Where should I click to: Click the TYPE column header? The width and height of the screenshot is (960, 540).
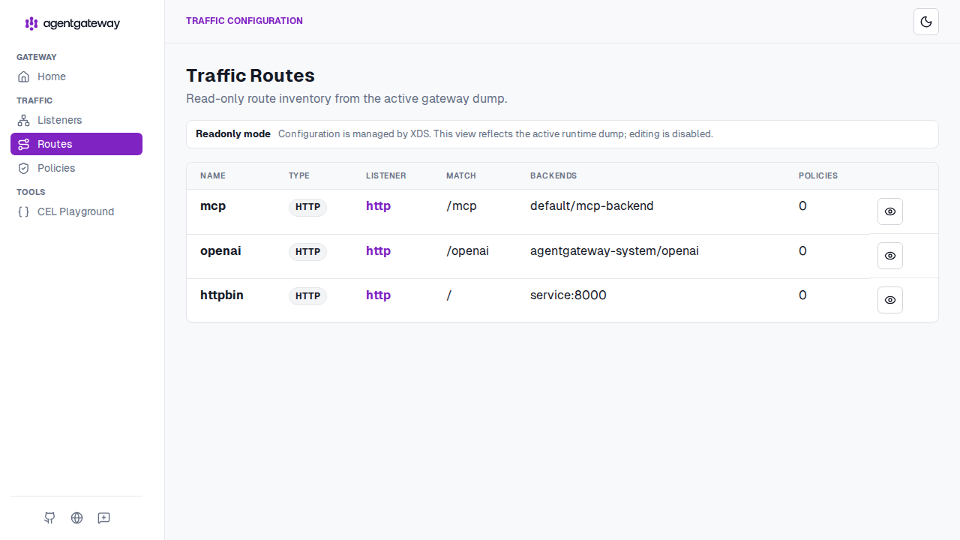click(x=299, y=175)
